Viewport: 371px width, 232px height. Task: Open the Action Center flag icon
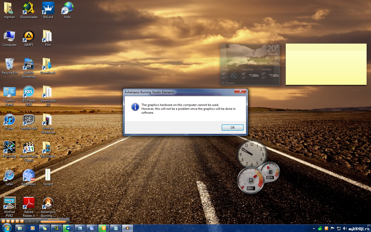coord(333,228)
